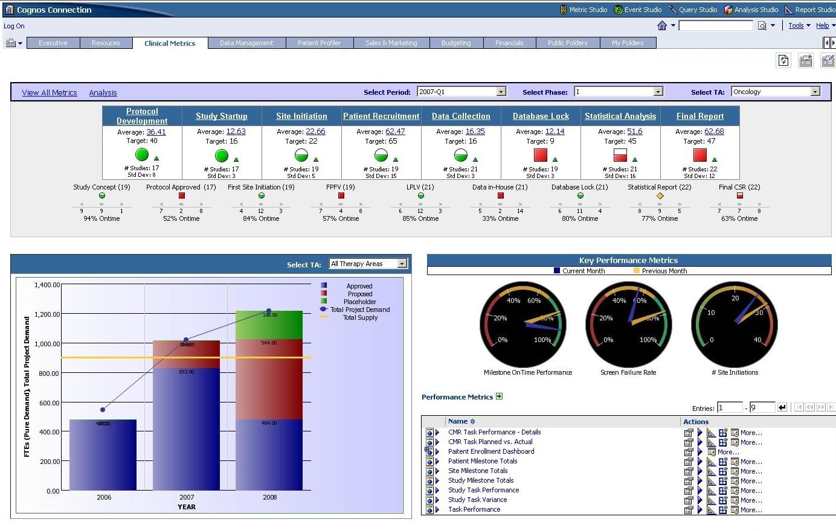
Task: Open Analysis Studio
Action: (x=751, y=10)
